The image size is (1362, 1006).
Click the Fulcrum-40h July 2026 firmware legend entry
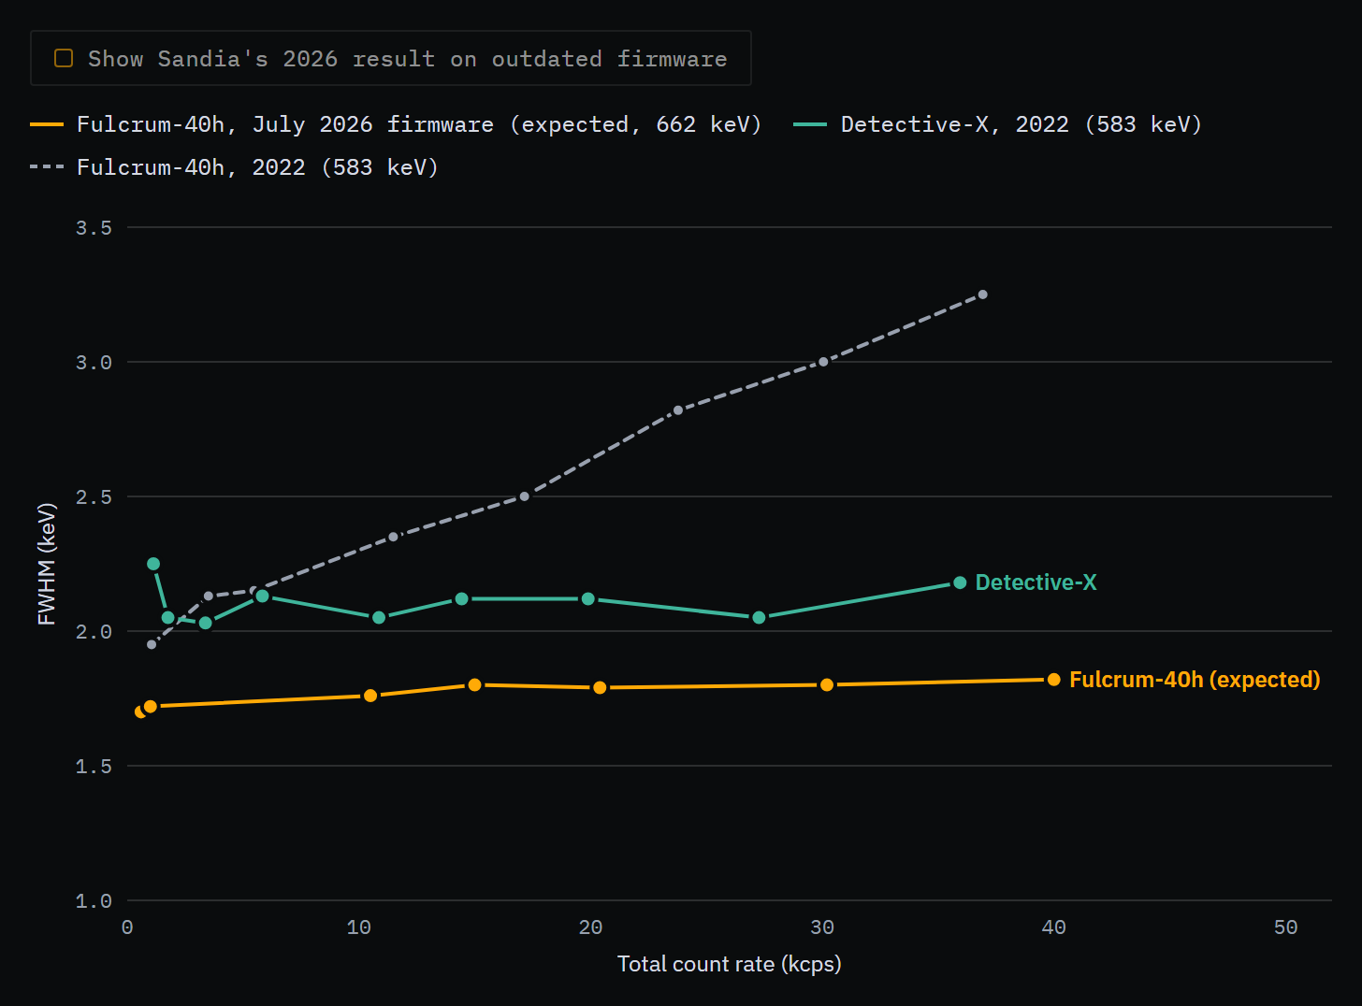396,124
